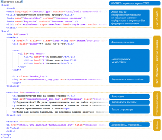Select the yellow 'Тег <header> - шапка сайта' label
Viewport: 162px width, 140px height.
157,62
